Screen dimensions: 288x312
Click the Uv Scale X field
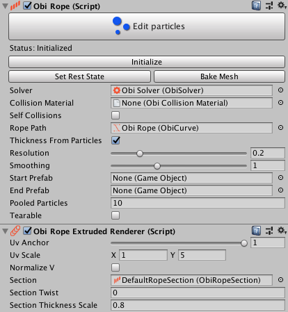coord(143,255)
